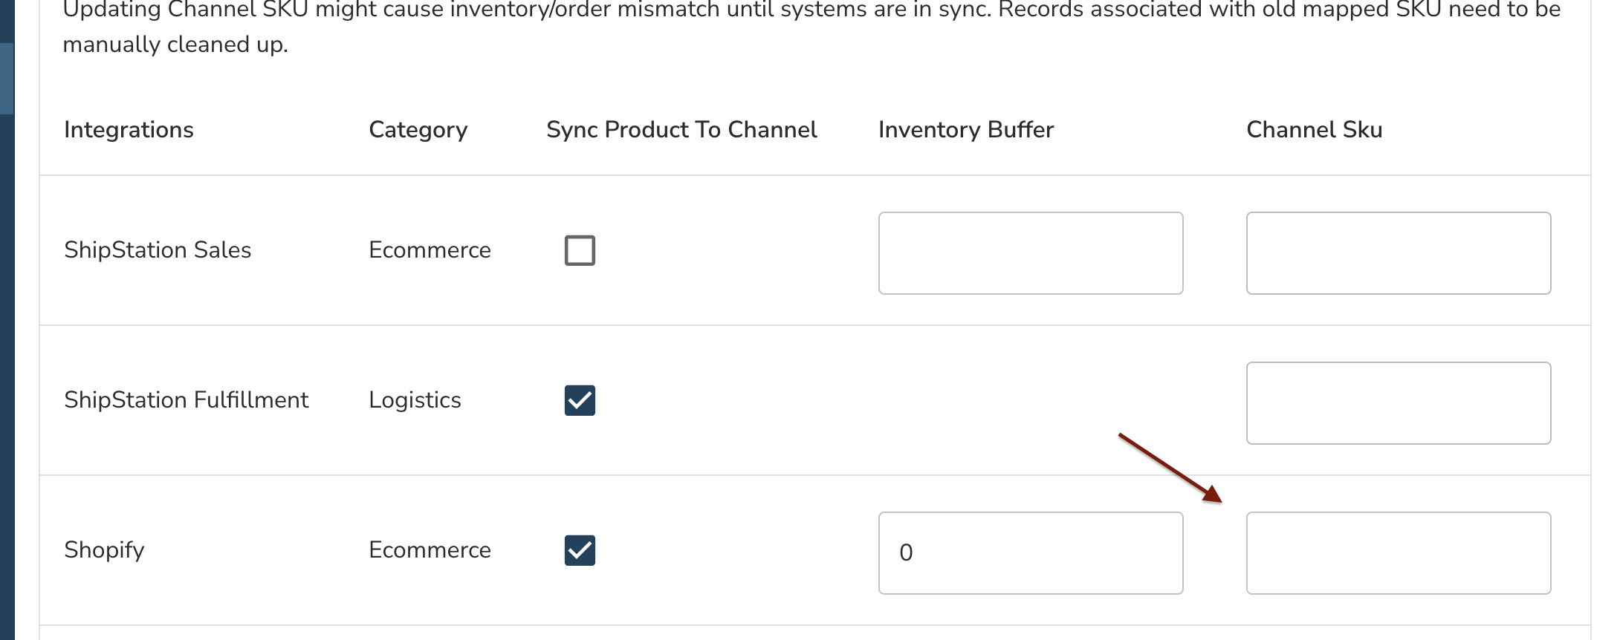1620x640 pixels.
Task: Click ShipStation Fulfillment Channel Sku input
Action: coord(1398,403)
